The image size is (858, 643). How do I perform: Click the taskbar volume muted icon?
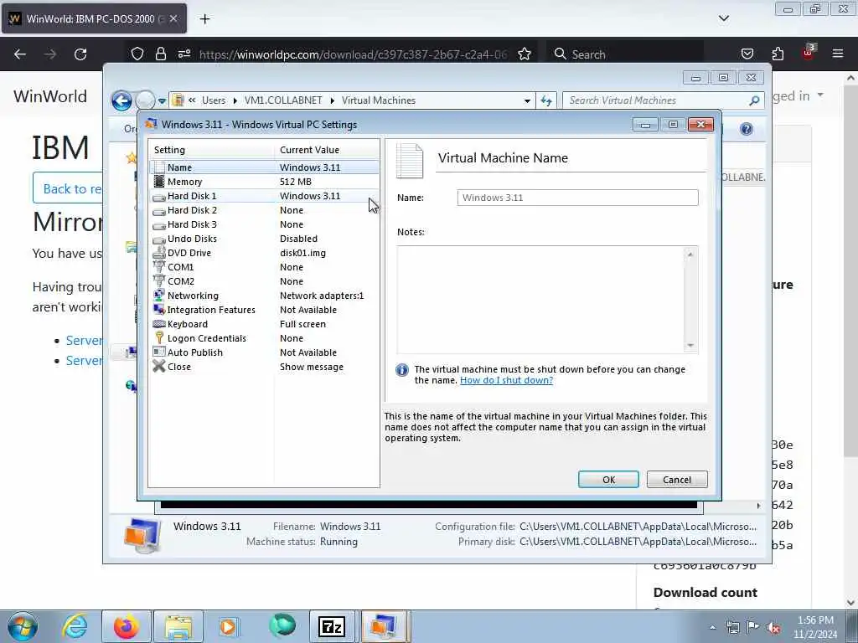[x=773, y=628]
